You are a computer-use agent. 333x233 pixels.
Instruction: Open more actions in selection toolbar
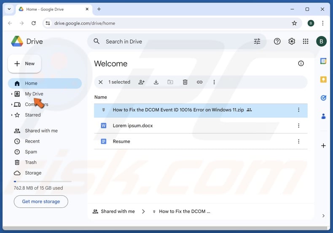point(214,82)
